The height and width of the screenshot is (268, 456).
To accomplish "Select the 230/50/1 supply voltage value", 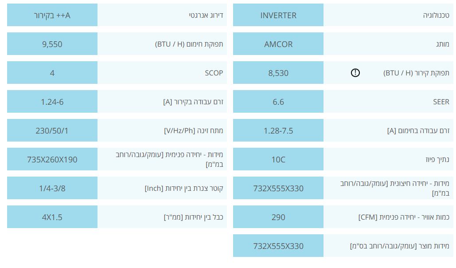I will click(52, 130).
